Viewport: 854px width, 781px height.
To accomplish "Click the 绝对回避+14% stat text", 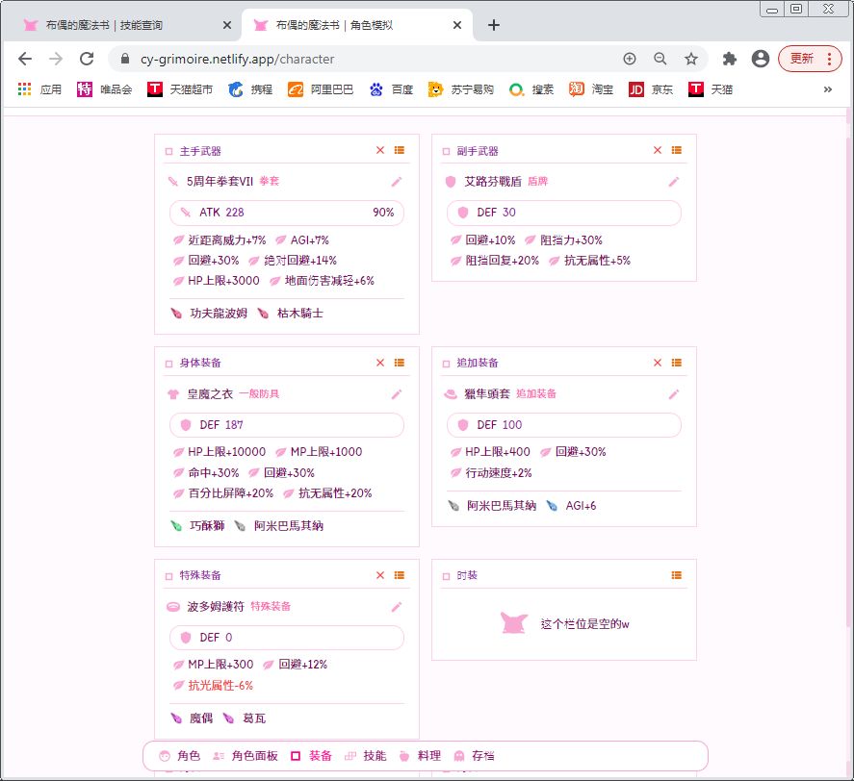I will click(x=300, y=261).
